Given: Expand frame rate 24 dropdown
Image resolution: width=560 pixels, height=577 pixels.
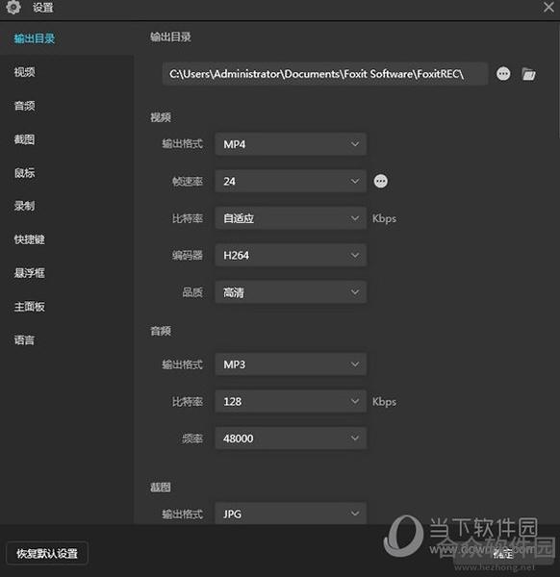Looking at the screenshot, I should click(x=291, y=181).
